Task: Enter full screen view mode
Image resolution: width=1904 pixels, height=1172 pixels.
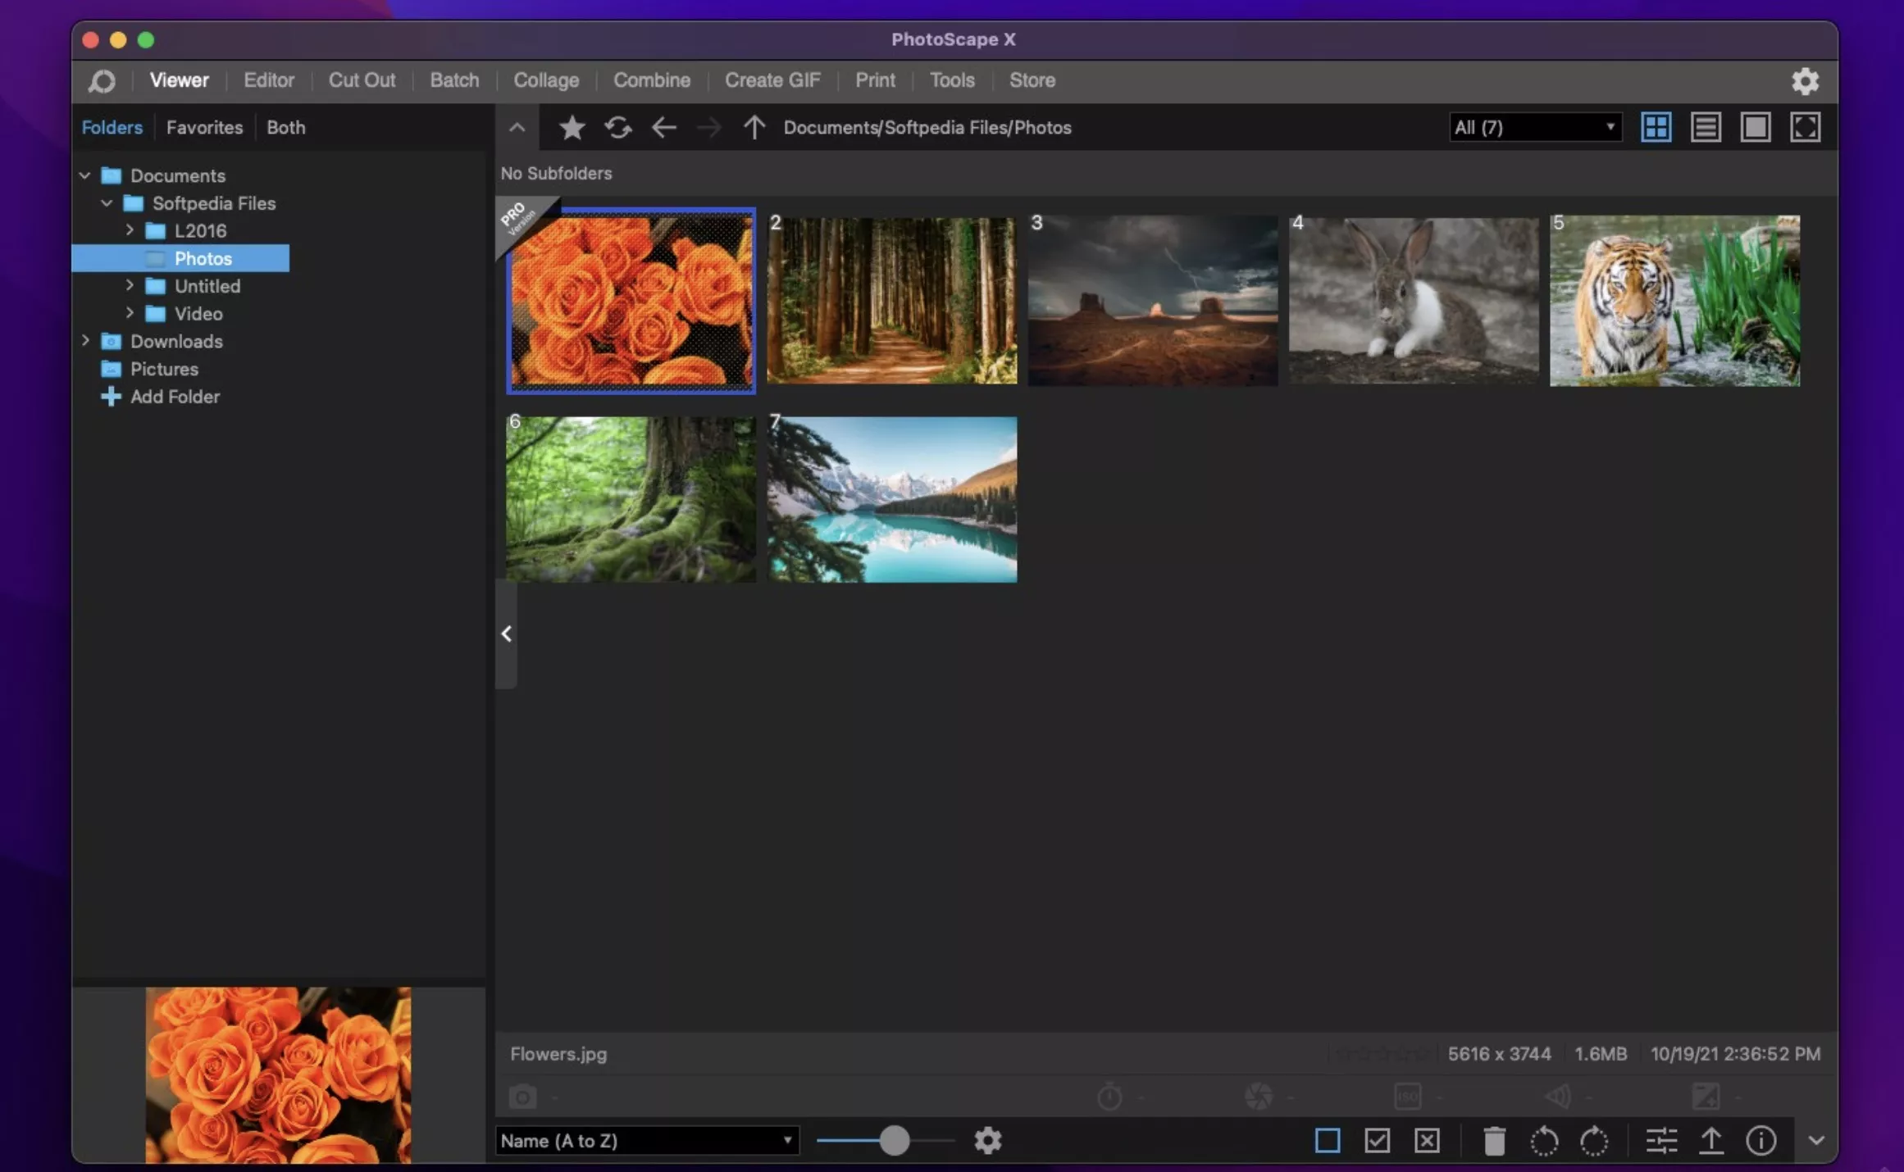Action: click(1805, 127)
